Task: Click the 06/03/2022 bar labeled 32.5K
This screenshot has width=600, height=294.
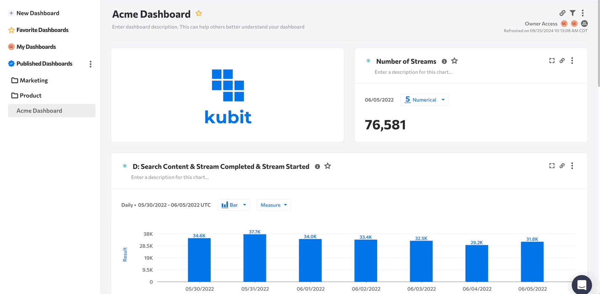Action: 421,261
